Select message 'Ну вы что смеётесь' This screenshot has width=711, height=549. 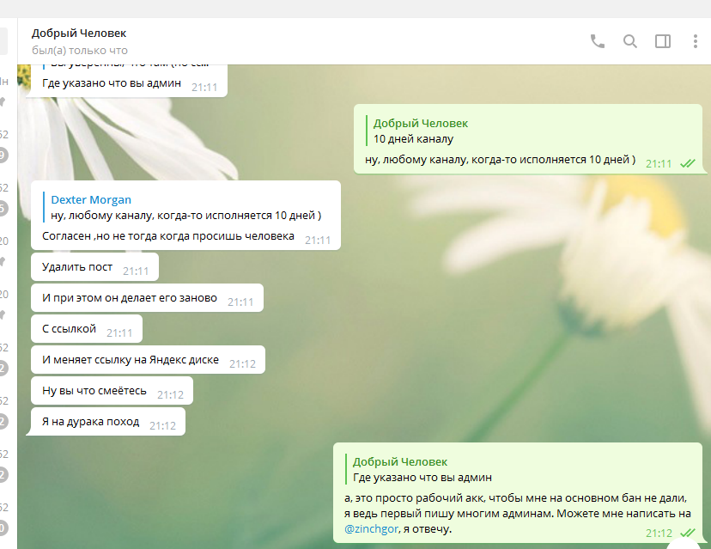112,391
